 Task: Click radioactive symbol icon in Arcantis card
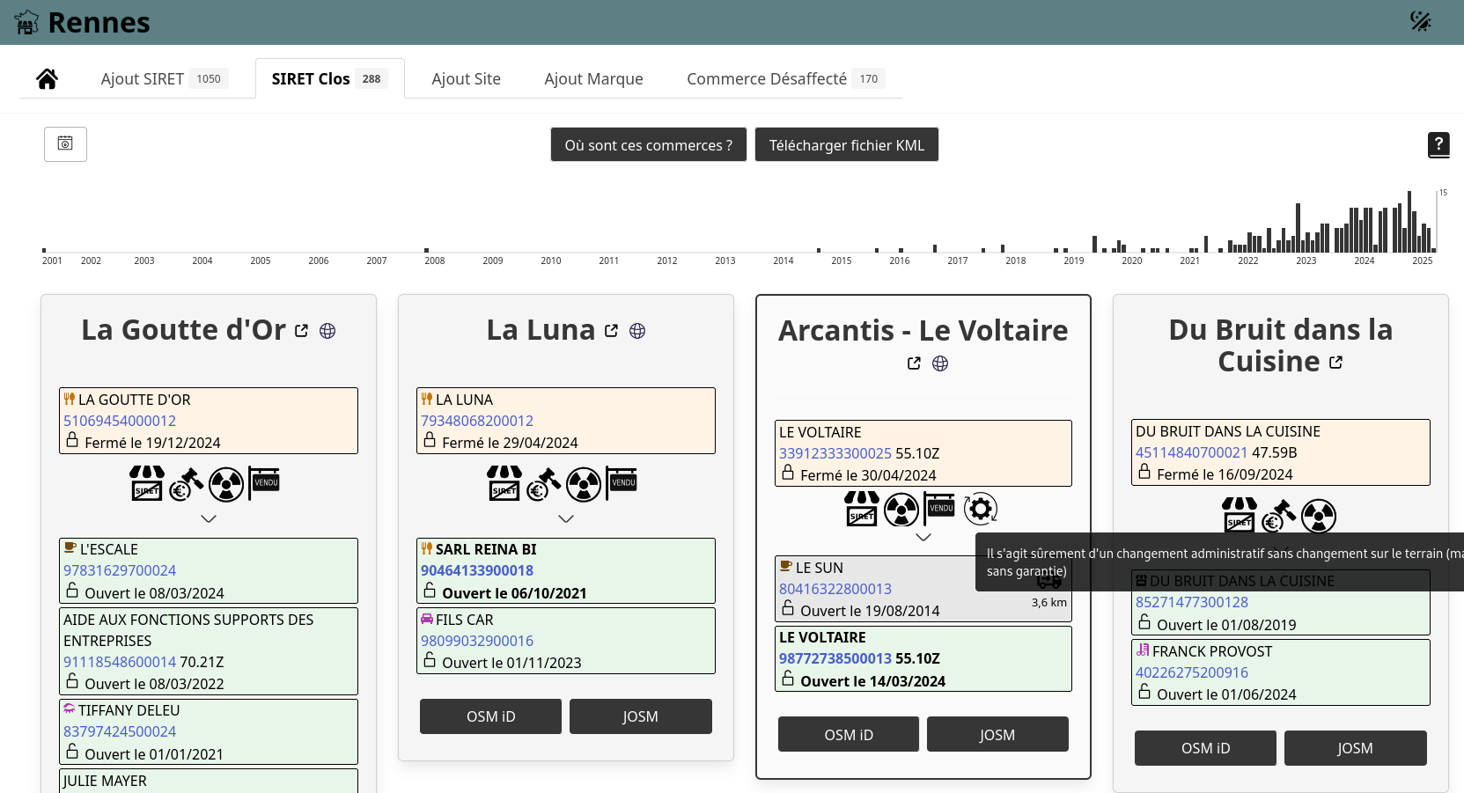click(901, 510)
